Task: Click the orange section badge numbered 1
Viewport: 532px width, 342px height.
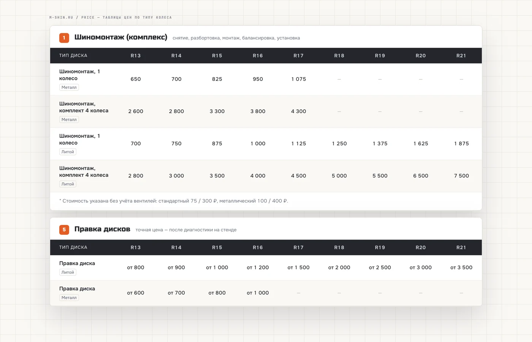Action: [x=64, y=38]
